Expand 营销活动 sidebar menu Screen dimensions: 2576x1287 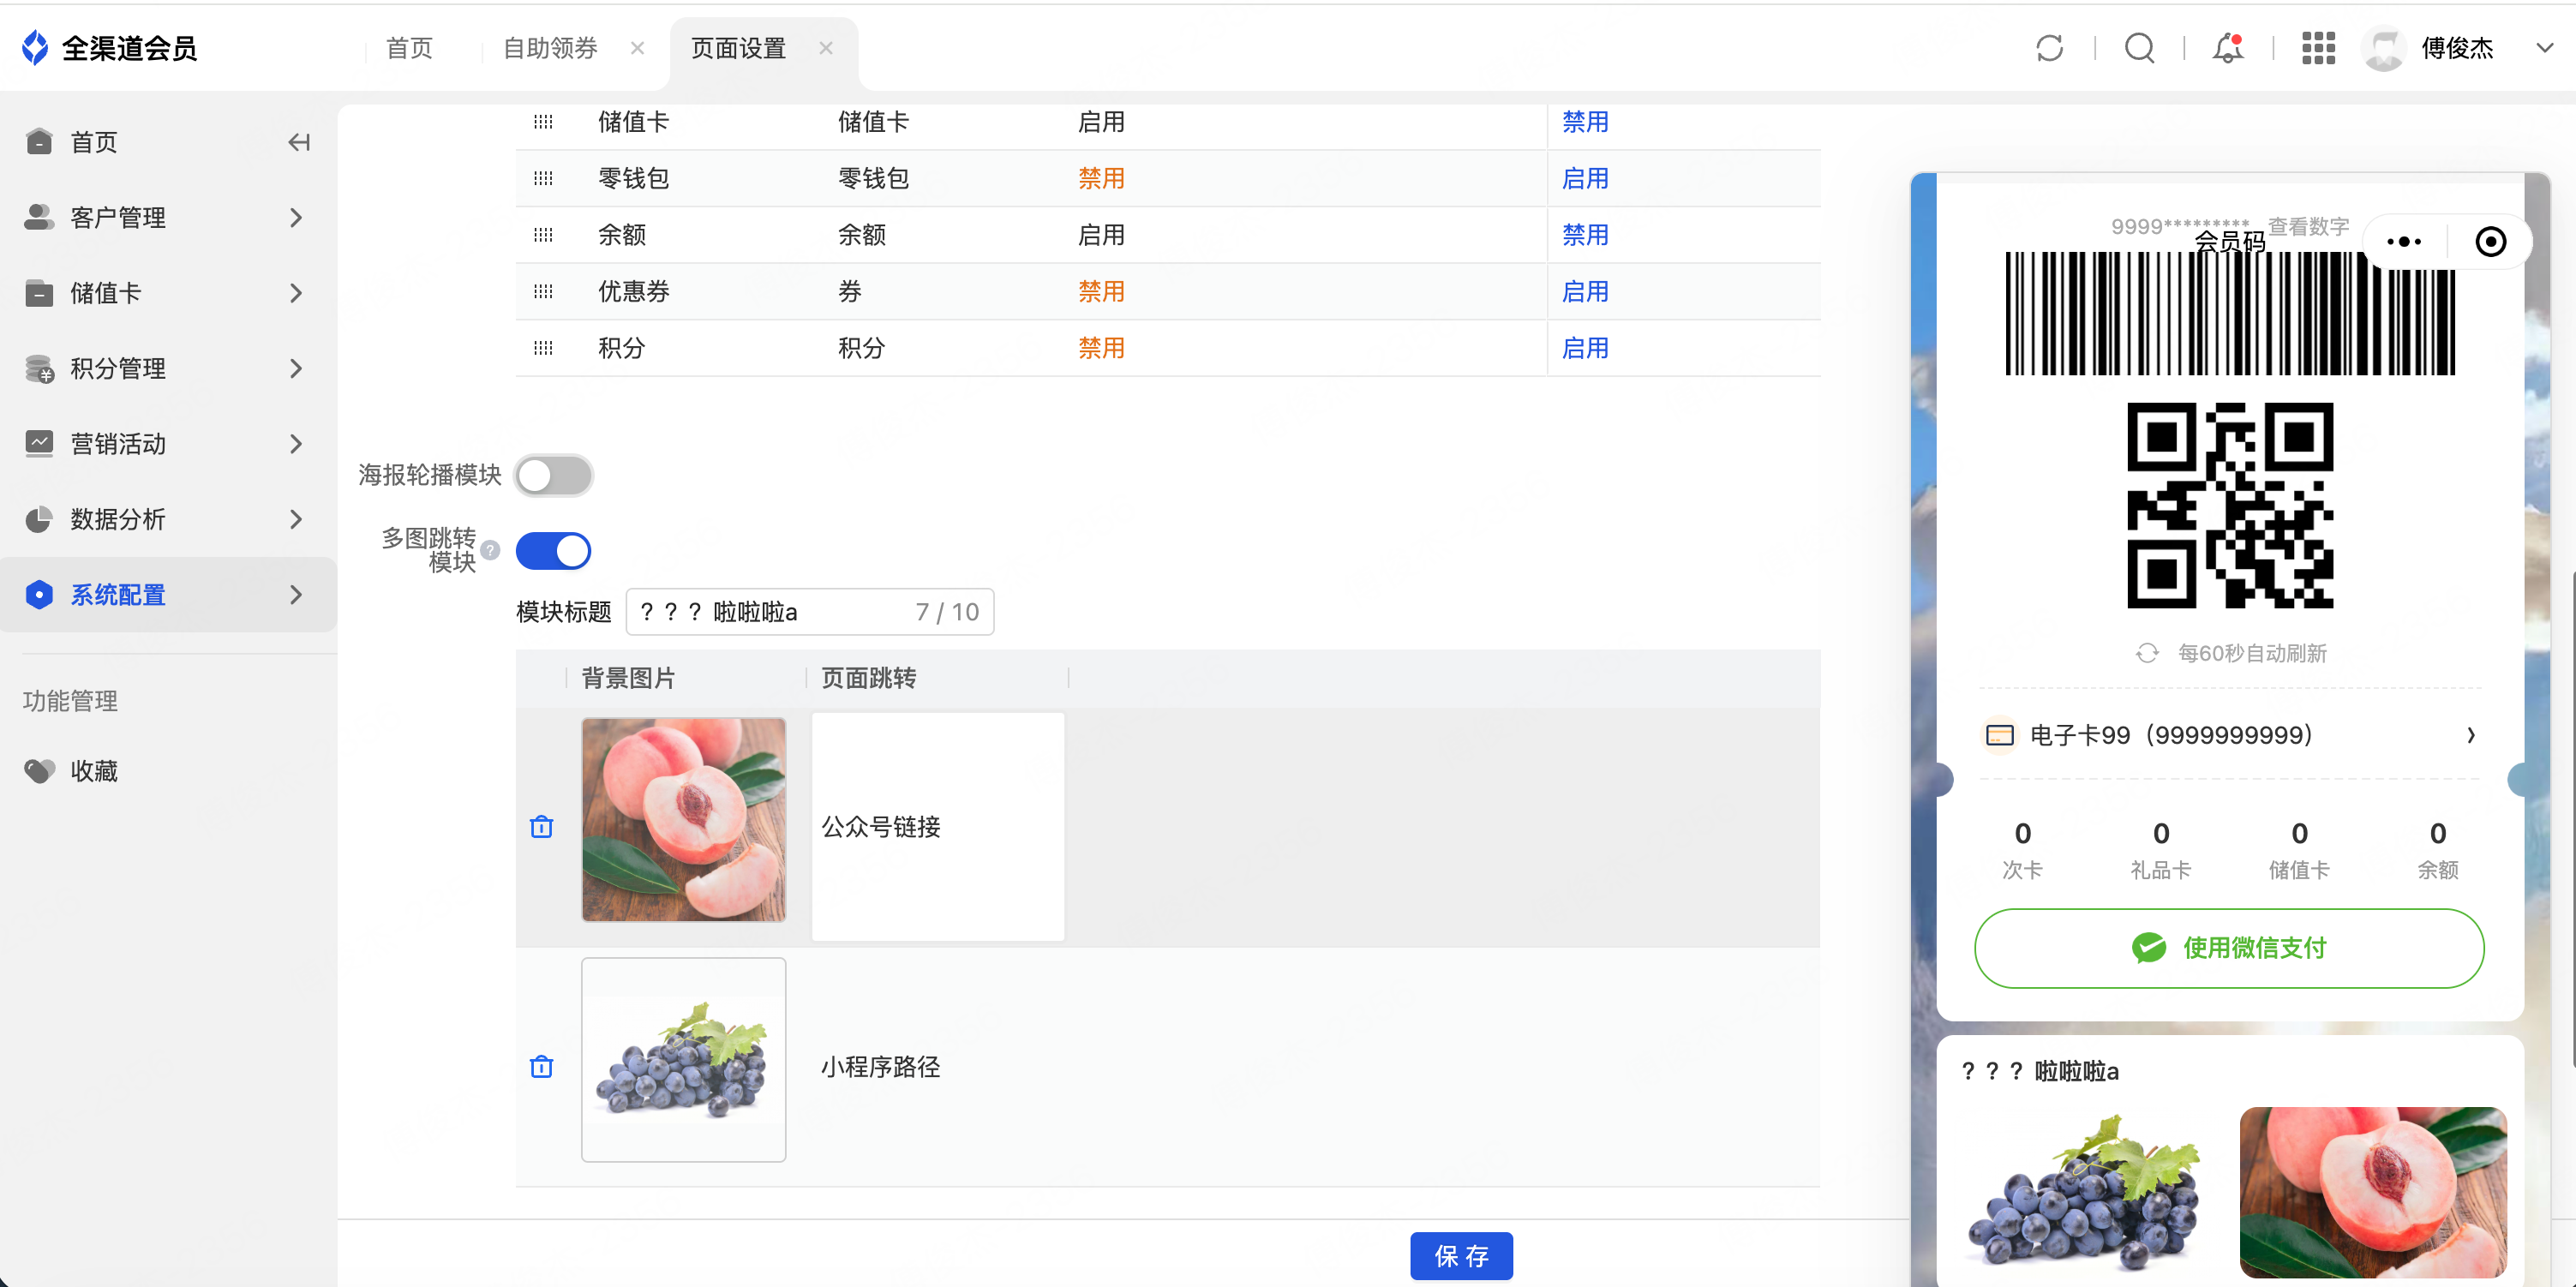pos(168,443)
